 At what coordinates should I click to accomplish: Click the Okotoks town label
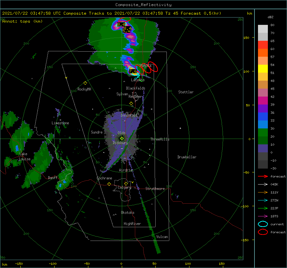click(x=128, y=213)
